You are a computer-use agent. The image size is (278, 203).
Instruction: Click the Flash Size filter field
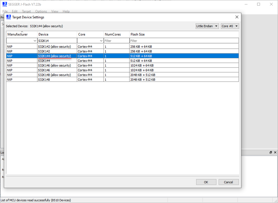pyautogui.click(x=184, y=41)
